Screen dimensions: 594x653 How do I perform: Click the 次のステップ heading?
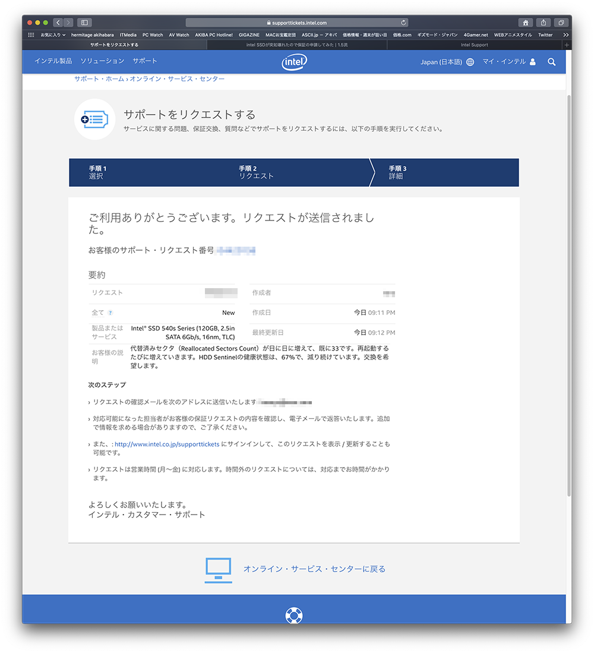click(107, 385)
